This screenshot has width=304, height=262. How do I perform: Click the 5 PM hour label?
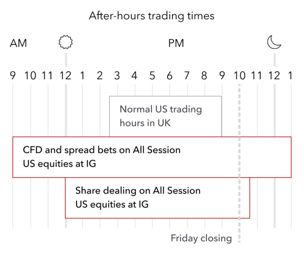152,75
